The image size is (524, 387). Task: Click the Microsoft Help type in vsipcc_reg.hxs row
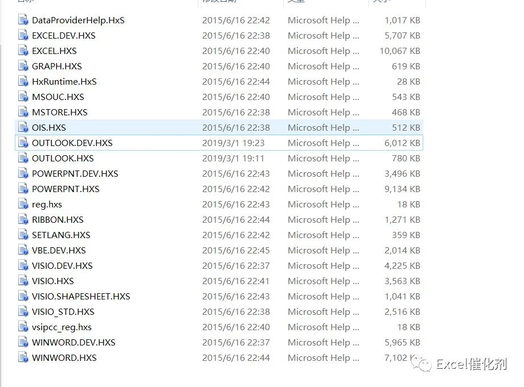[324, 327]
